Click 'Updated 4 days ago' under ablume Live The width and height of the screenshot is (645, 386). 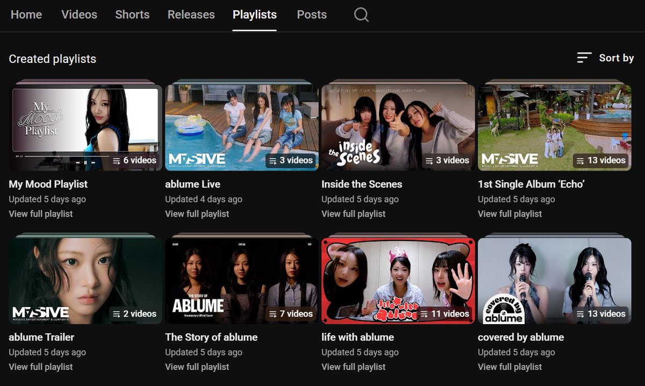204,199
